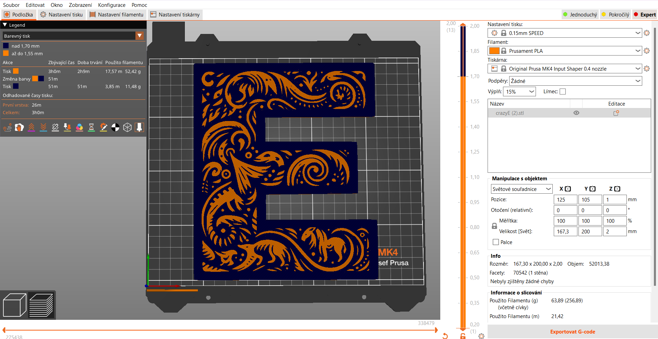The width and height of the screenshot is (658, 339).
Task: Collapse the Legend panel triangle
Action: (5, 25)
